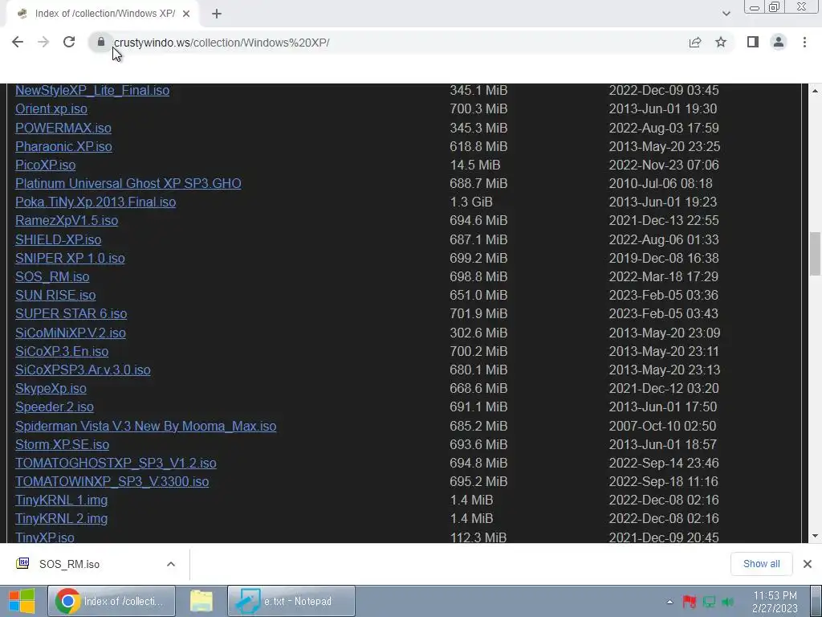The image size is (822, 617).
Task: Click Poka.TiNy.Xp.2013.Final.iso link
Action: [x=96, y=202]
